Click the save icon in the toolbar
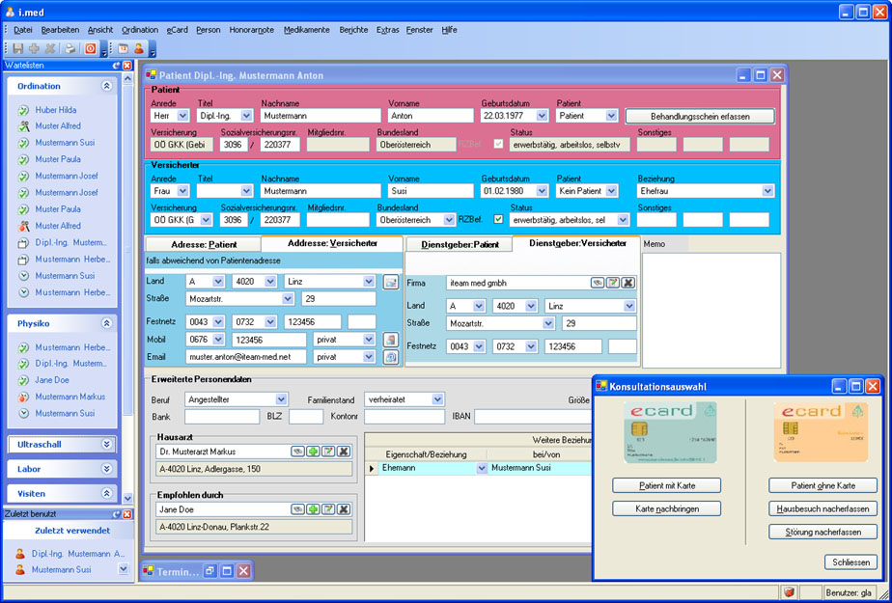Image resolution: width=892 pixels, height=603 pixels. point(18,48)
